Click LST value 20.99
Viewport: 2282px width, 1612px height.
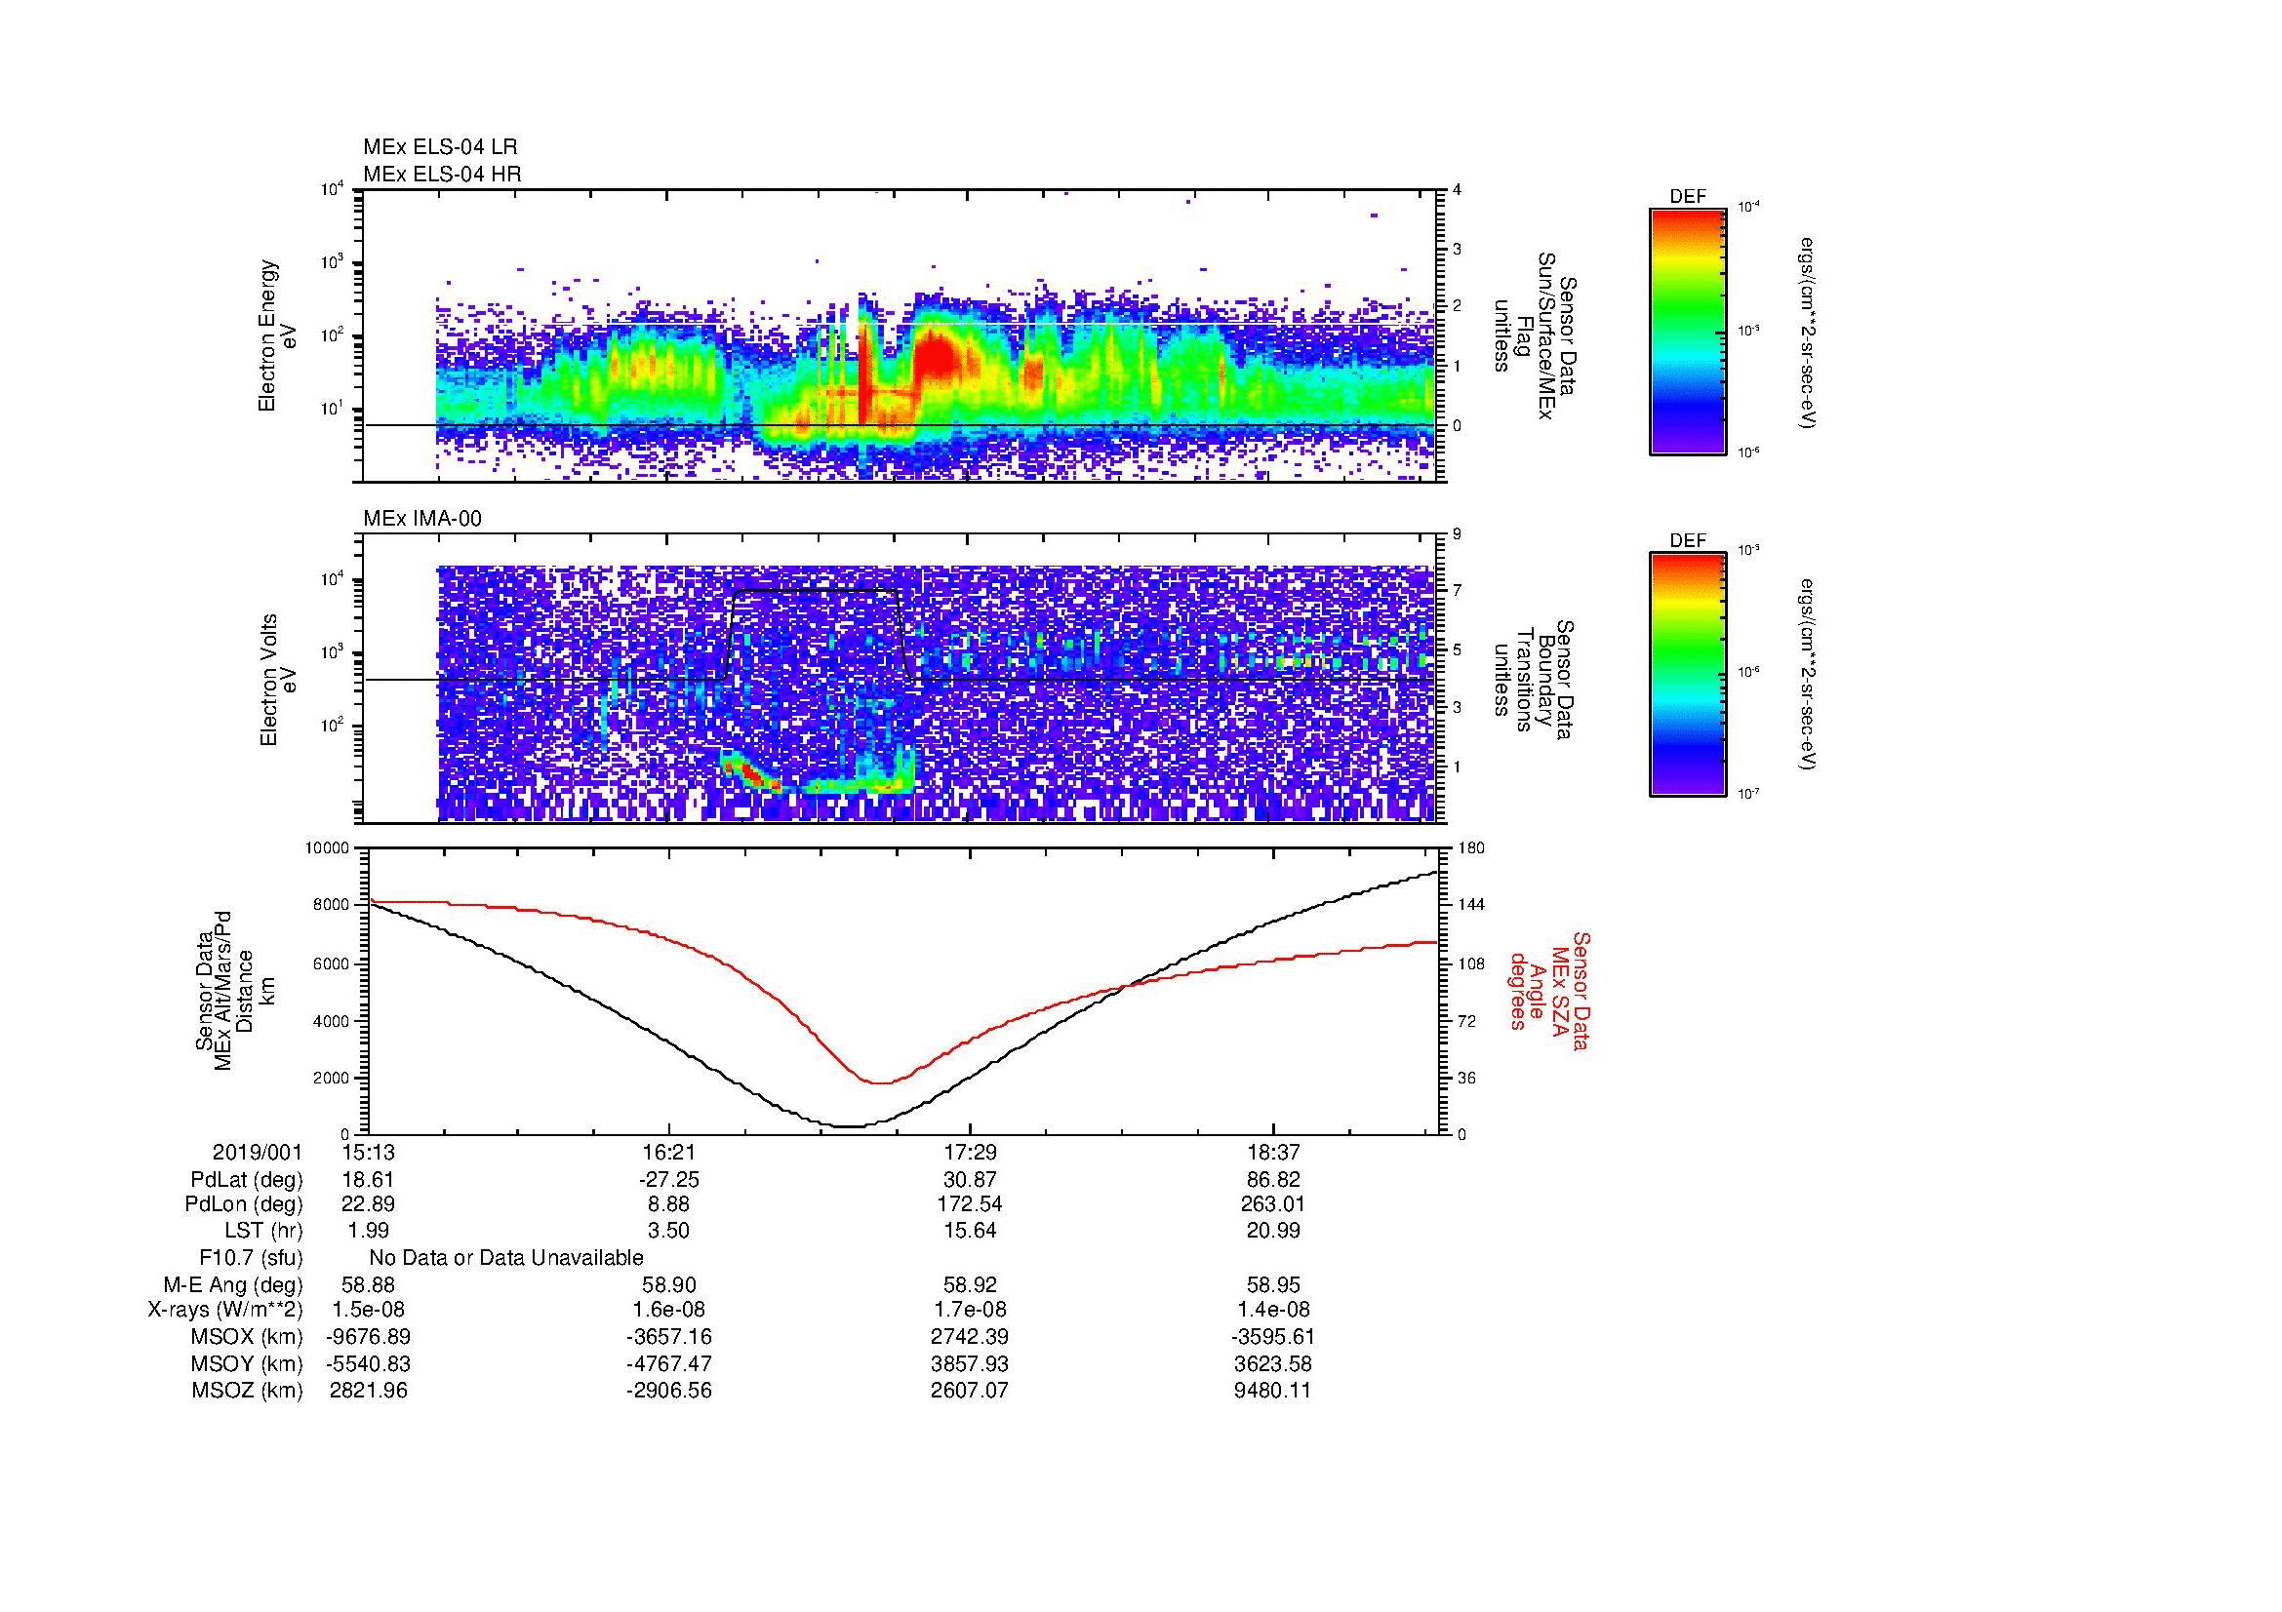coord(1273,1231)
